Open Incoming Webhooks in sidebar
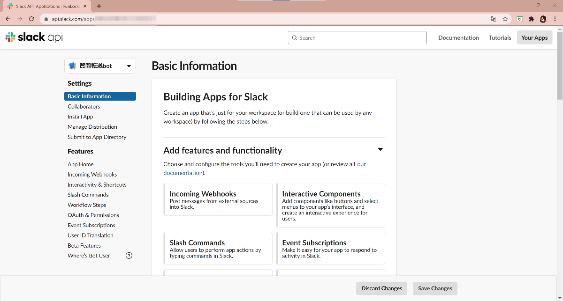 (92, 175)
